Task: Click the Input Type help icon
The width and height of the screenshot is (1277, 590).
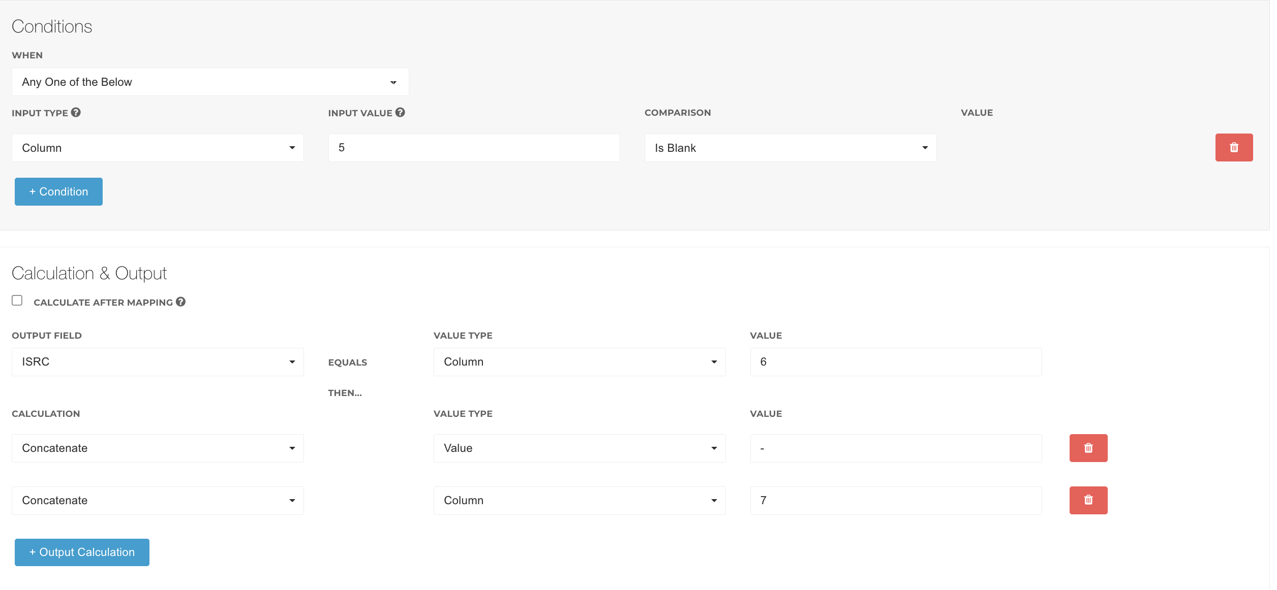Action: point(76,113)
